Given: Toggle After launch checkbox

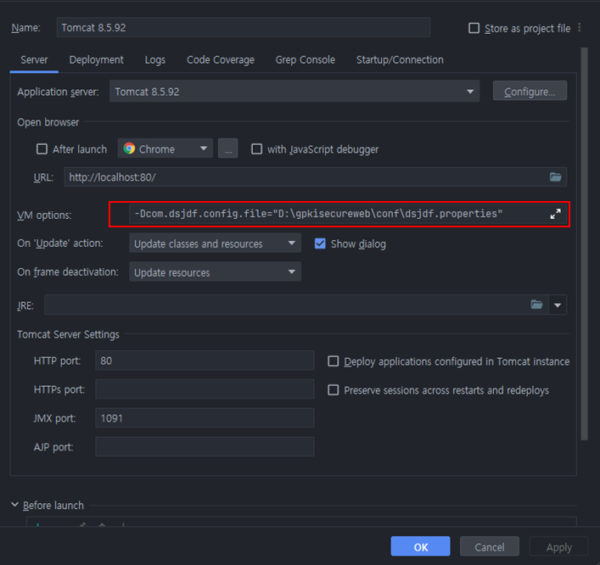Looking at the screenshot, I should (42, 148).
